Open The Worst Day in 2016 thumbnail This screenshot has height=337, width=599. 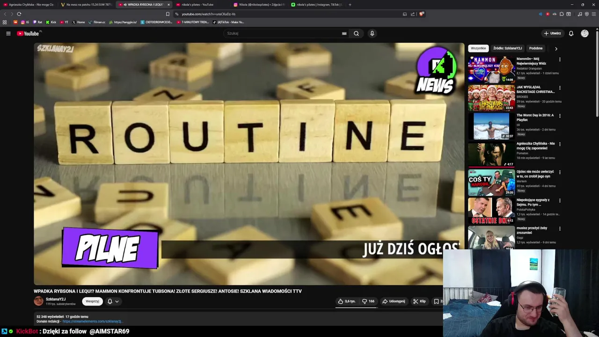coord(491,125)
